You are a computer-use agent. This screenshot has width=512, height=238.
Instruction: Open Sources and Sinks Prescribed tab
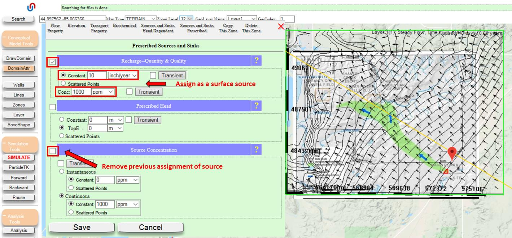click(197, 28)
